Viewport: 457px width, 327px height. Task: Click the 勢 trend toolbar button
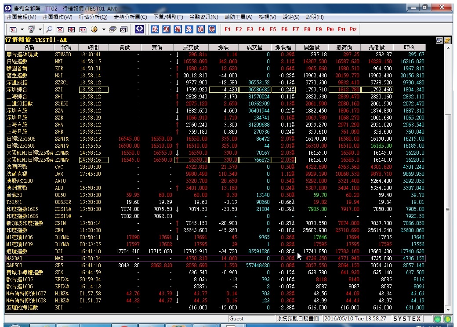pyautogui.click(x=212, y=29)
